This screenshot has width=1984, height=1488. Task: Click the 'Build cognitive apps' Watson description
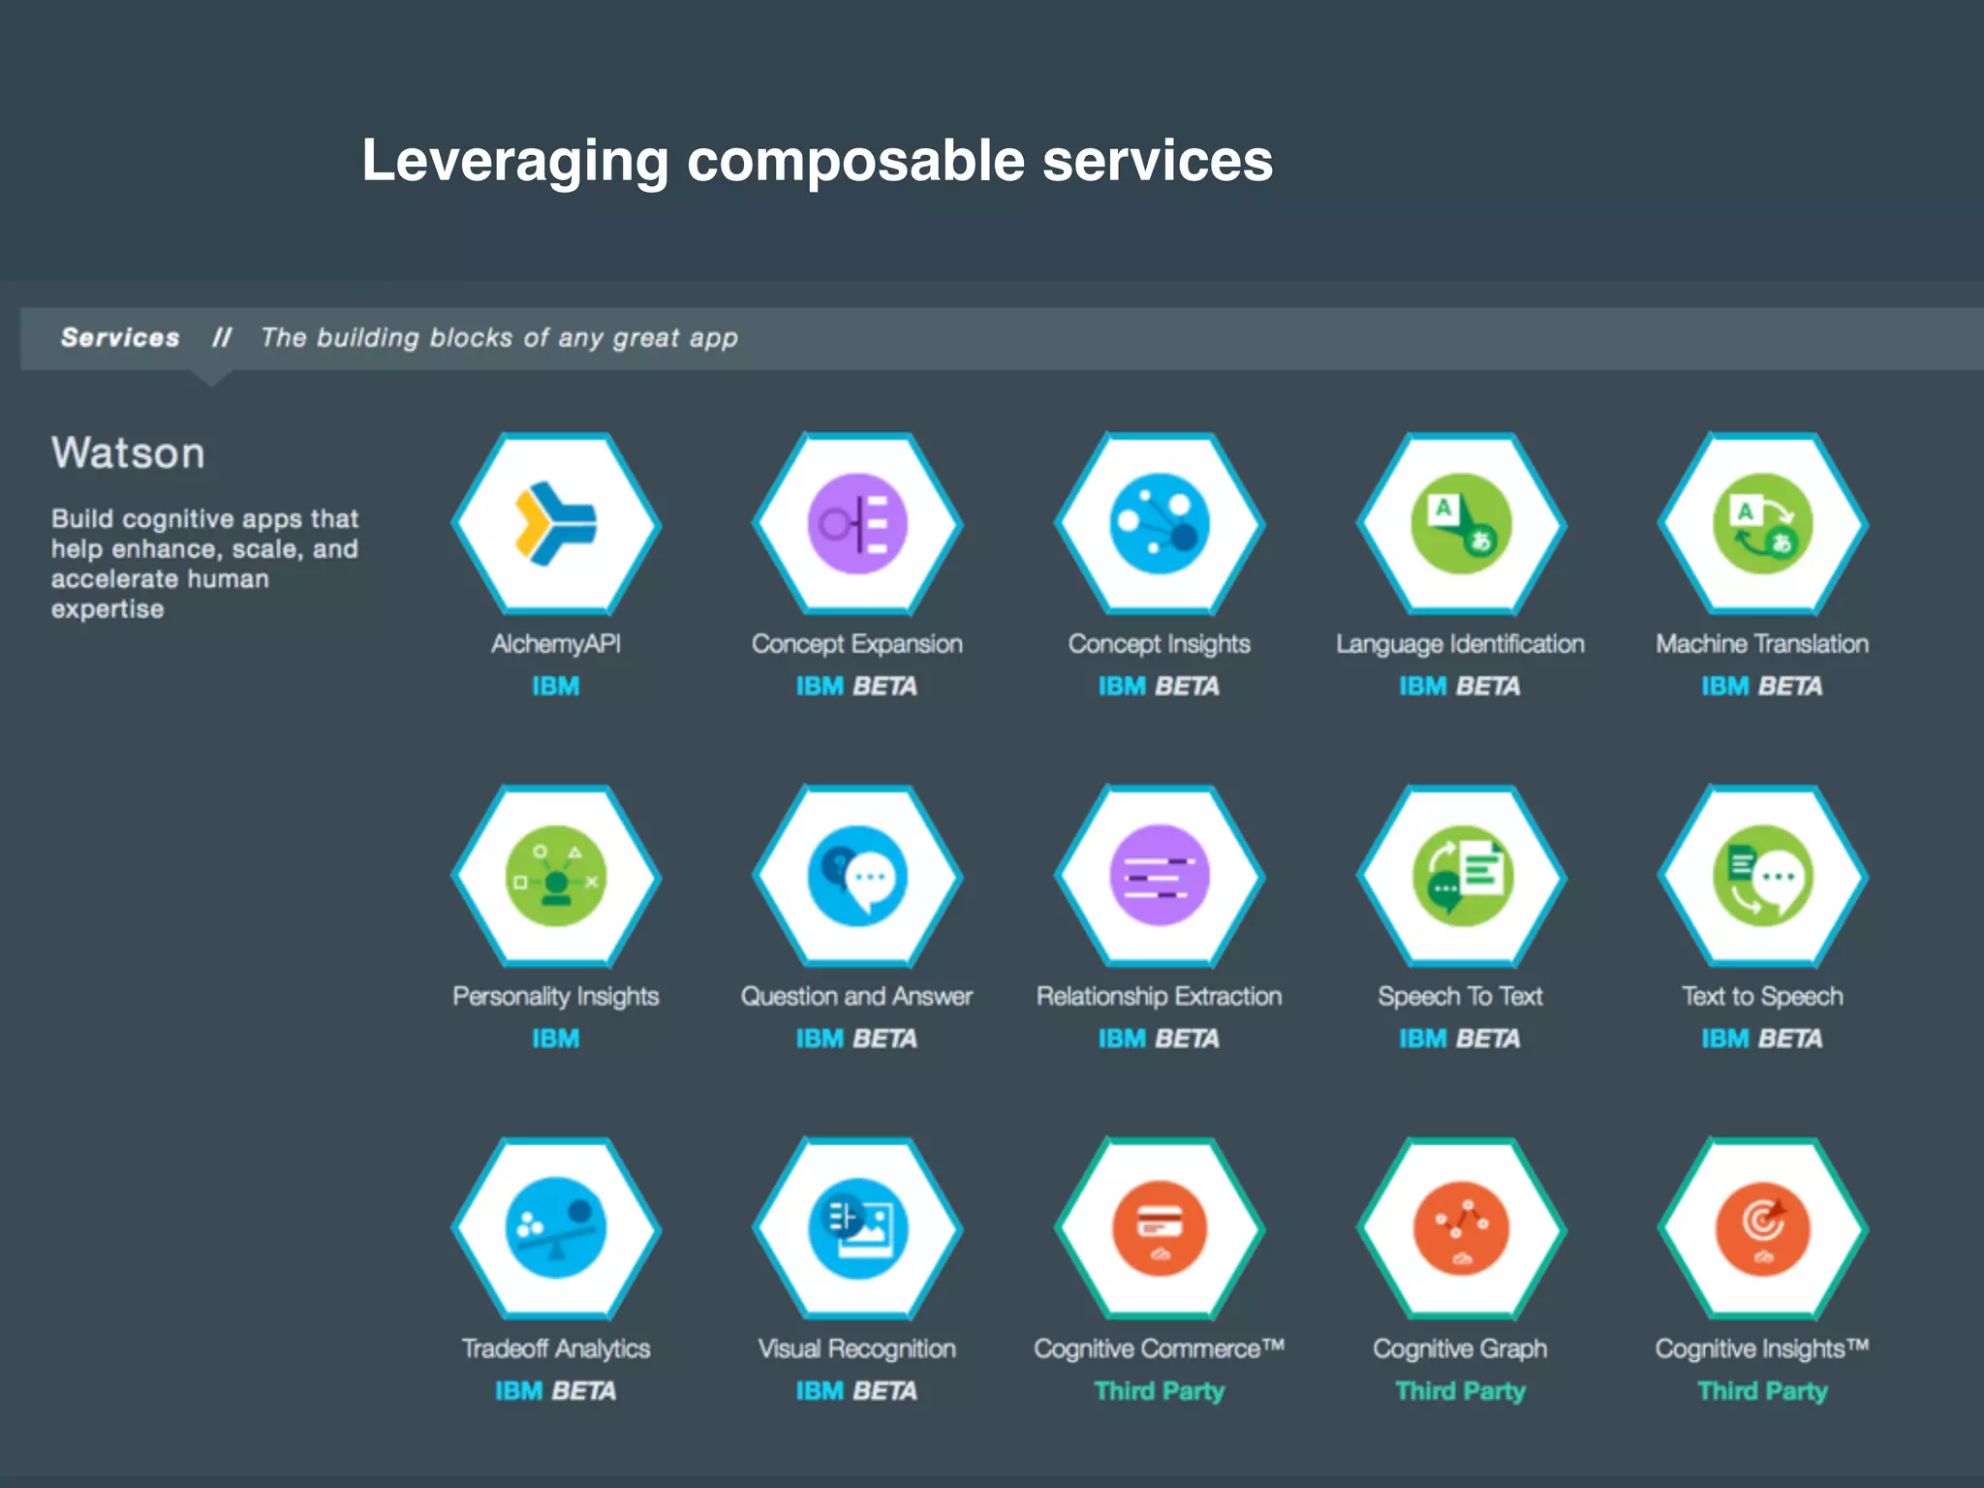point(205,564)
